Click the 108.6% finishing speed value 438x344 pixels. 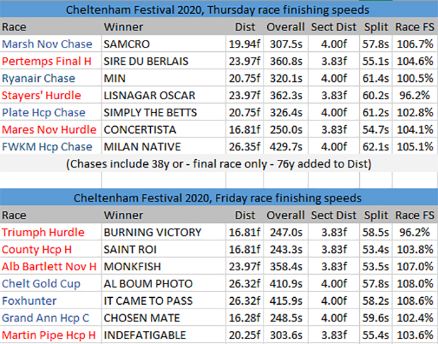pos(414,300)
